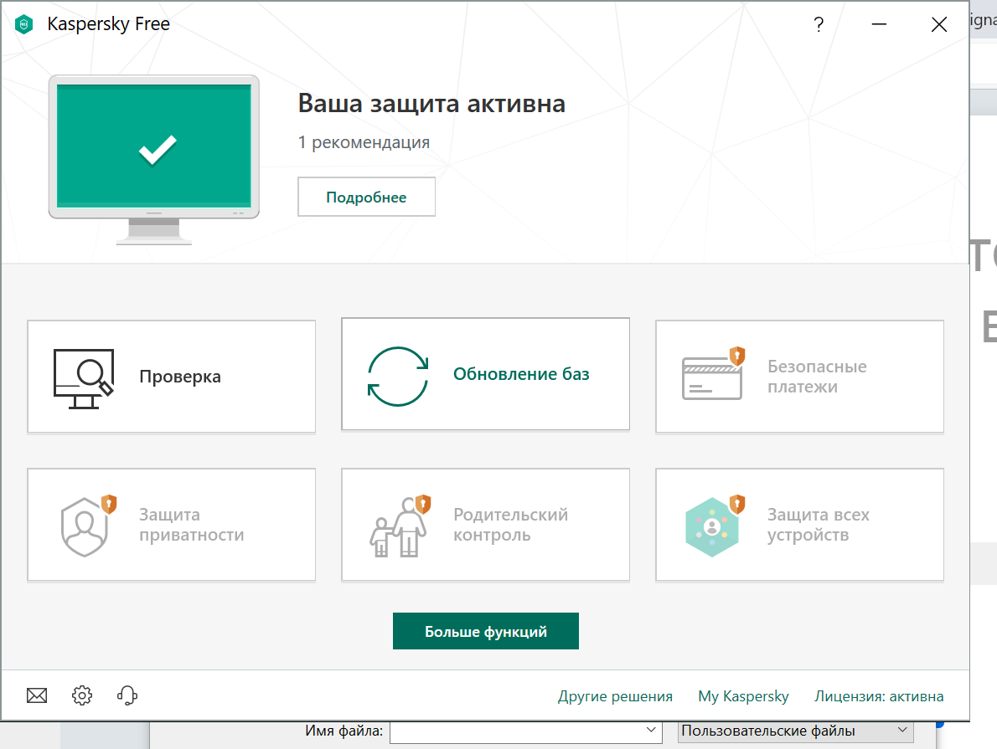Open the Проверка tile label
Viewport: 997px width, 749px height.
click(180, 377)
